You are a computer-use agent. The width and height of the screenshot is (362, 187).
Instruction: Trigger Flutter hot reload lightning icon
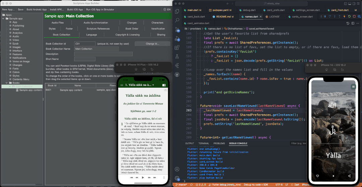(x=344, y=17)
